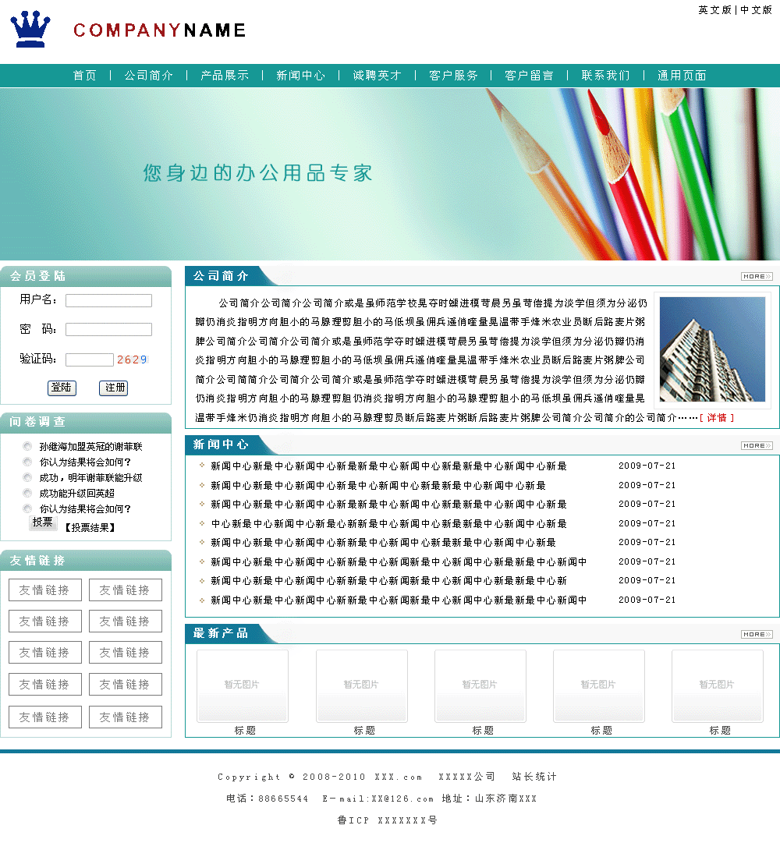
Task: Switch language via 英文版 link
Action: (x=714, y=10)
